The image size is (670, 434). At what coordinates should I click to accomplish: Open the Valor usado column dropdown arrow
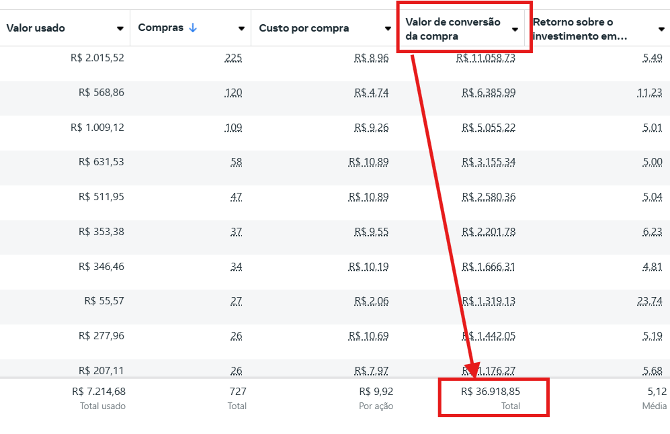pyautogui.click(x=120, y=29)
